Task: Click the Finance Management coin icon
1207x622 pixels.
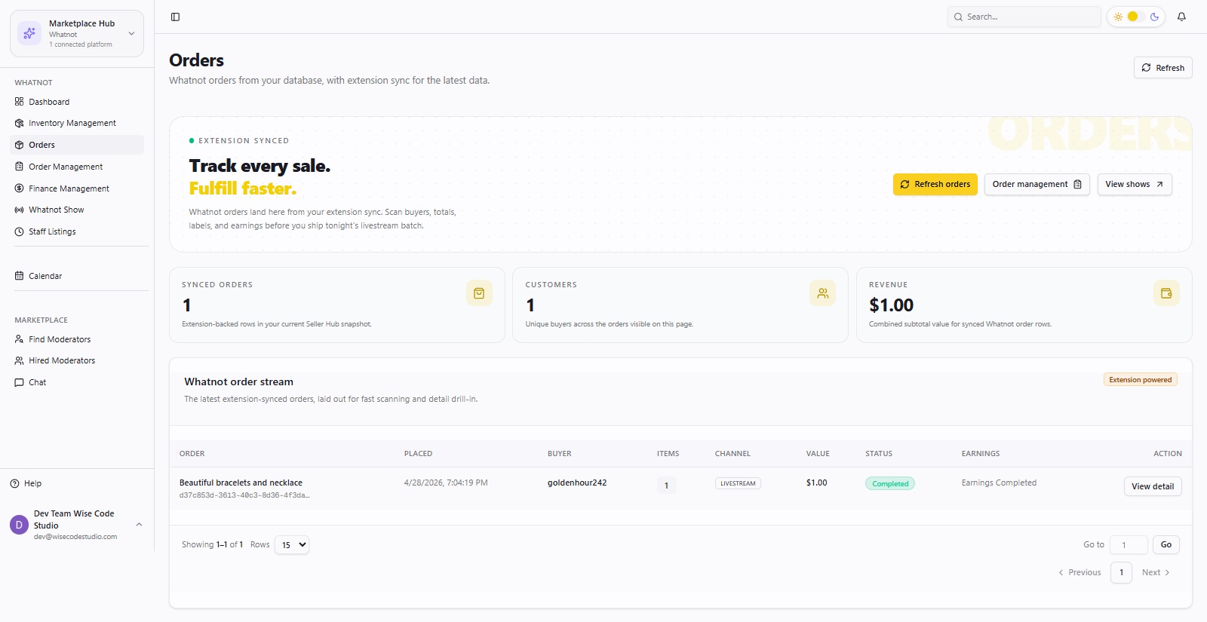Action: click(20, 188)
